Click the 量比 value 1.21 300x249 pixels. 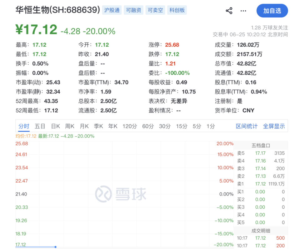pos(170,64)
